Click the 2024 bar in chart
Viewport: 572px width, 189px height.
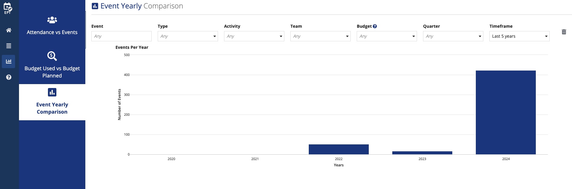(506, 112)
